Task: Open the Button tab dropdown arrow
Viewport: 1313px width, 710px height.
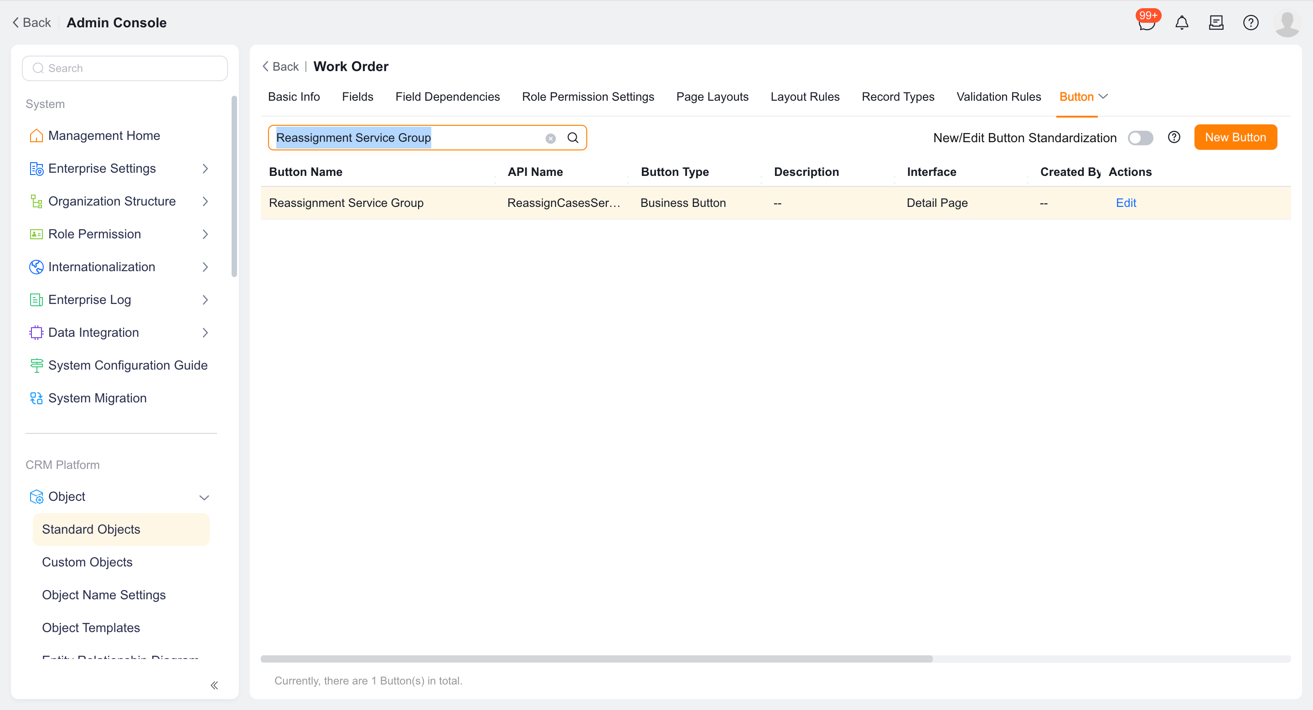Action: (1103, 97)
